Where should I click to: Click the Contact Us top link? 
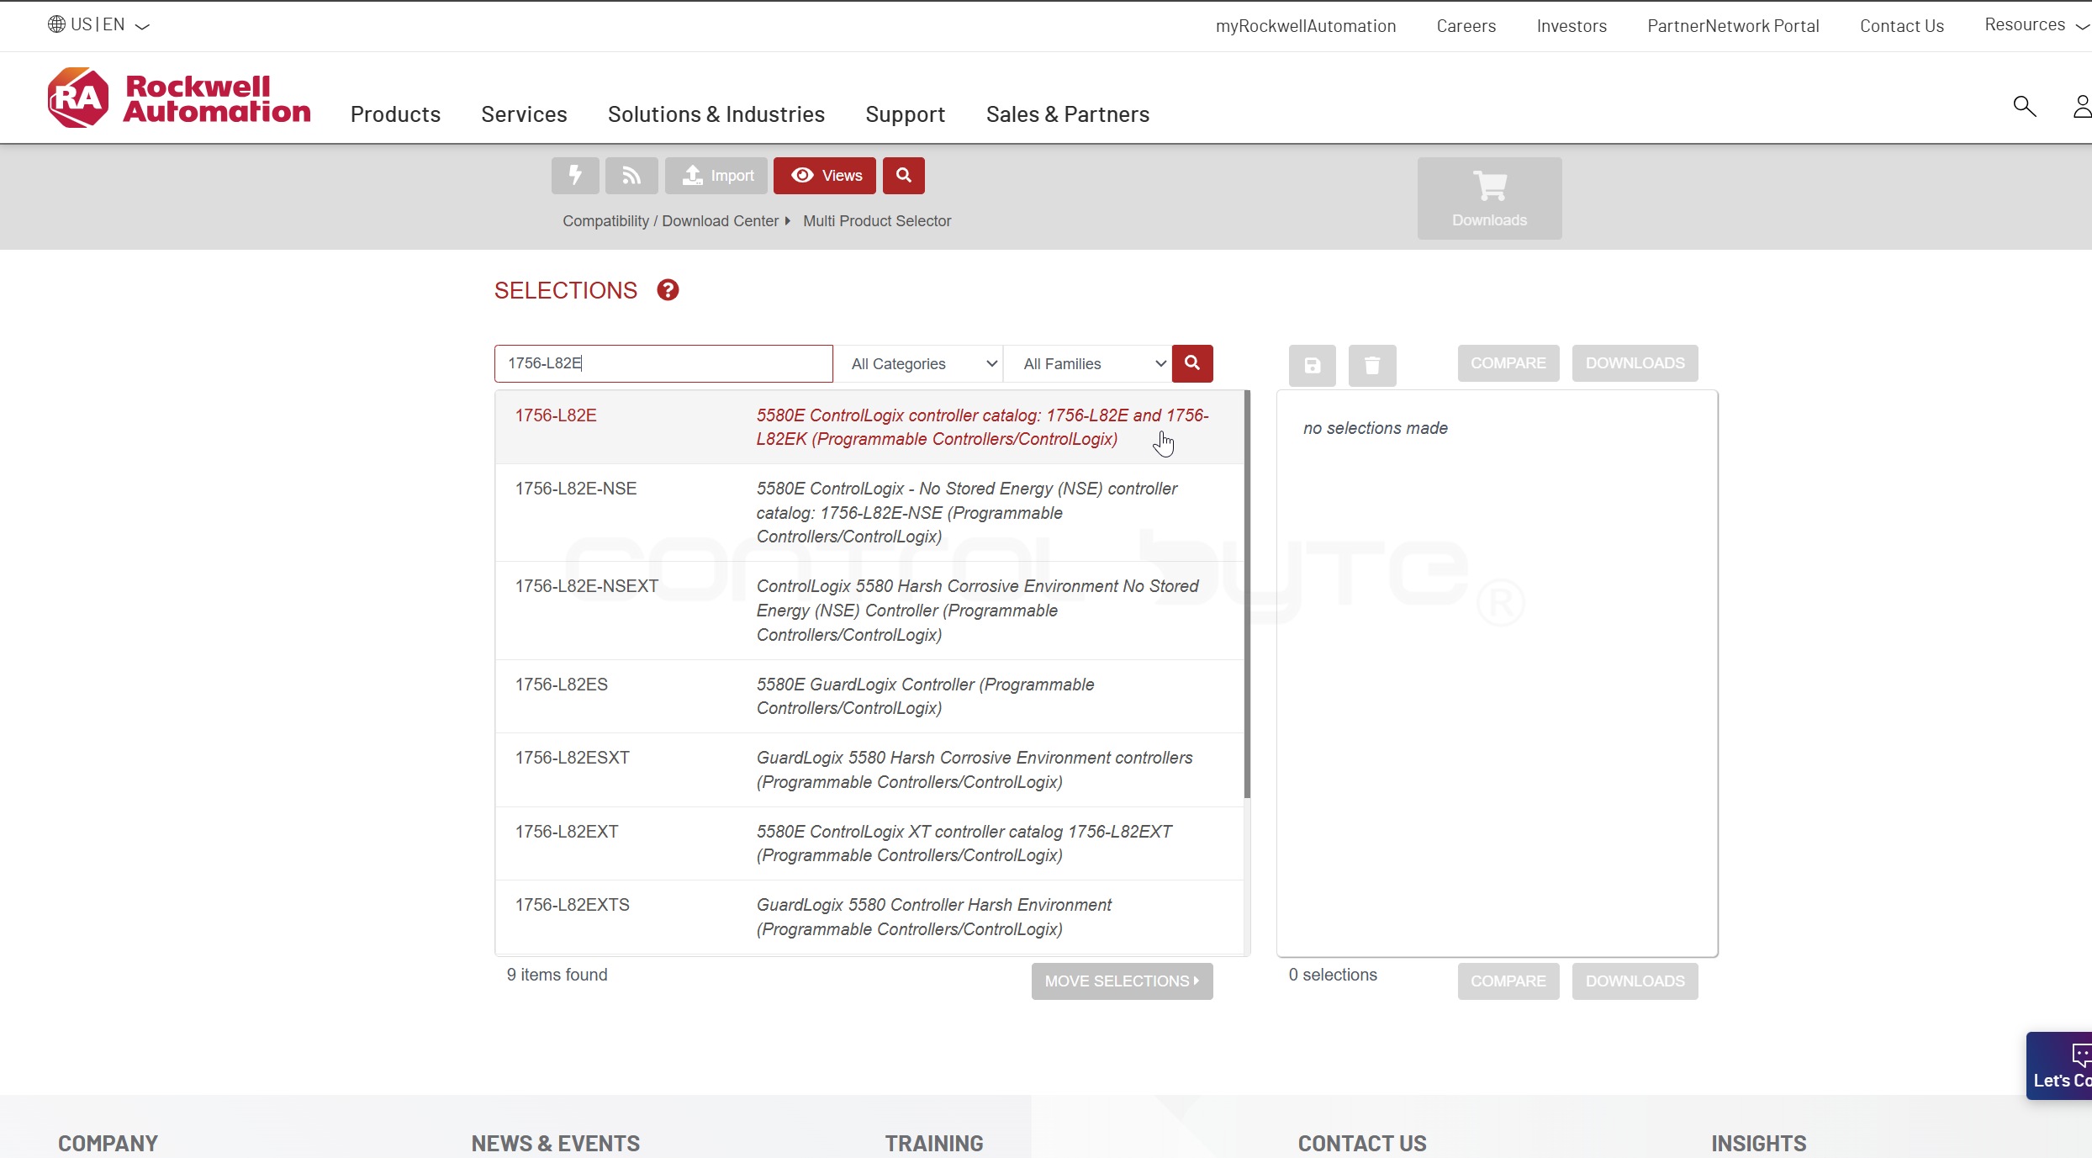(x=1902, y=26)
